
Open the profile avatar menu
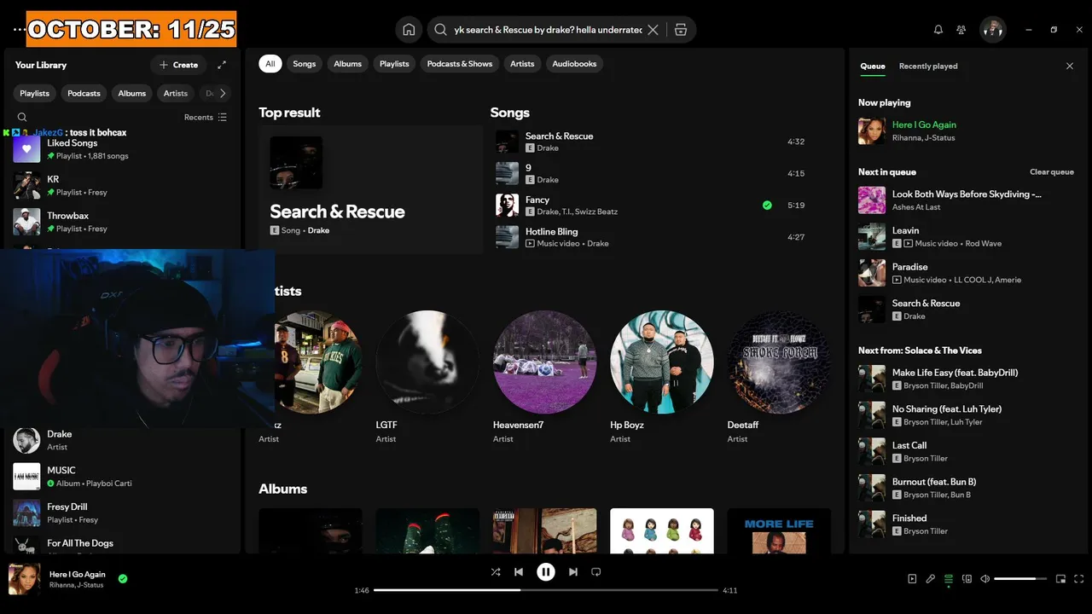pos(993,30)
